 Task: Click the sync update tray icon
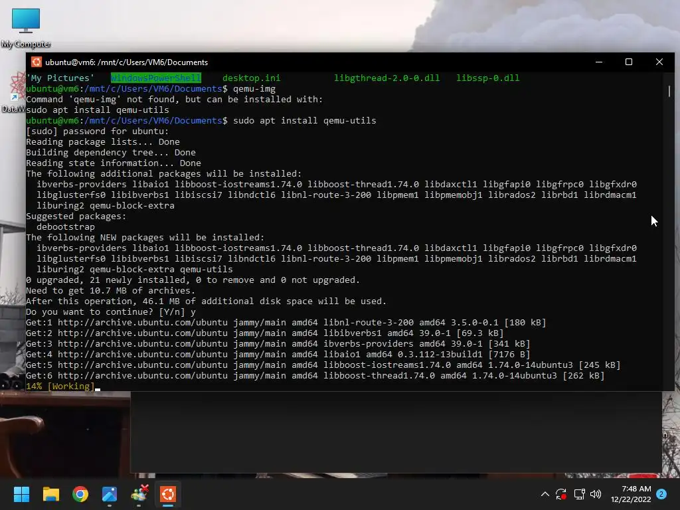tap(560, 494)
